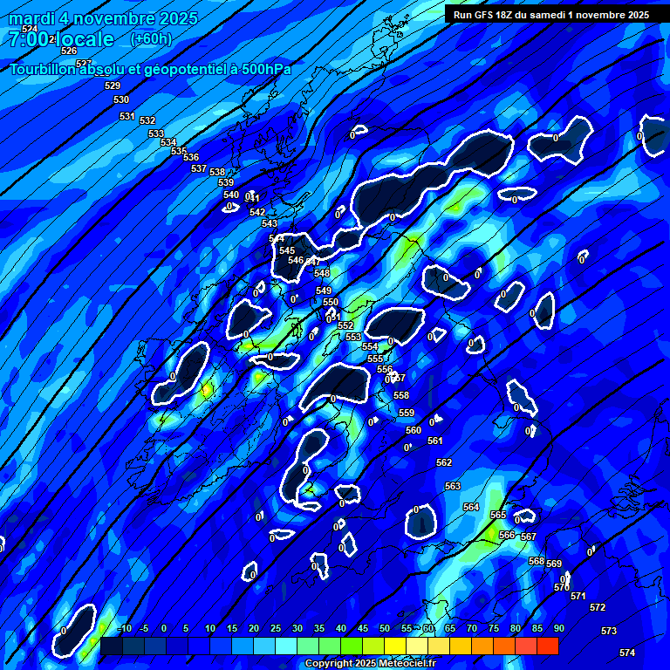670x670 pixels.
Task: Click the 530 geopotential contour label
Action: click(121, 100)
